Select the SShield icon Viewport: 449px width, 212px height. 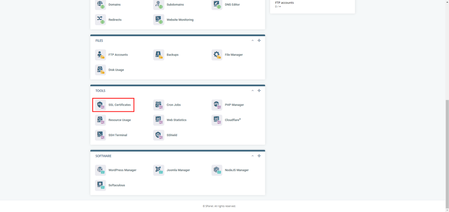[159, 135]
